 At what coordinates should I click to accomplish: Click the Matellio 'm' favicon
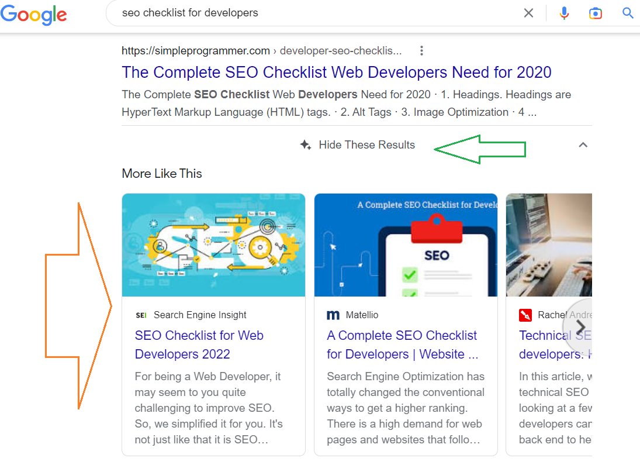click(333, 315)
